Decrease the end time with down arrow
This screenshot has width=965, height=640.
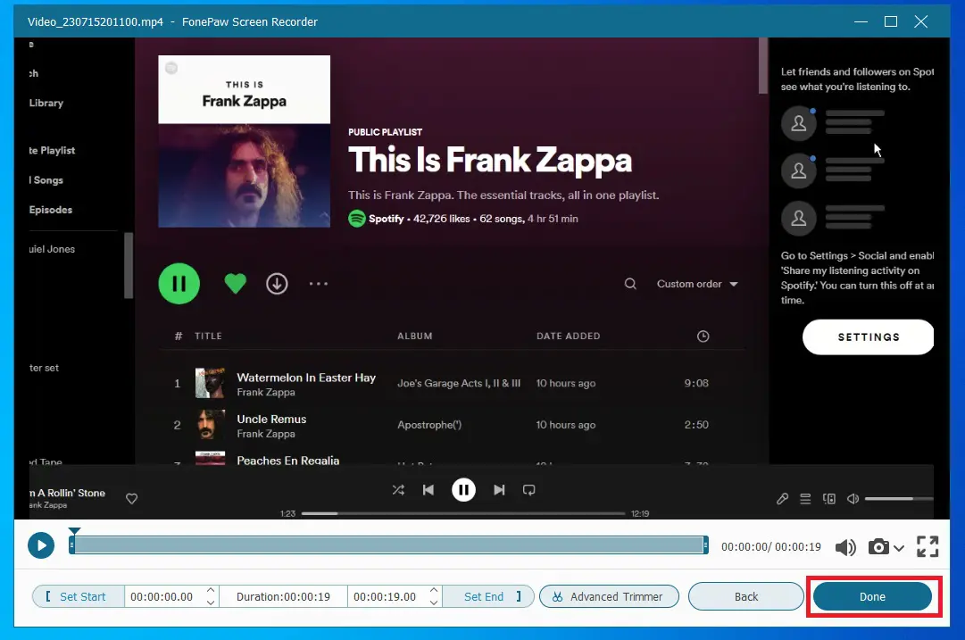(434, 603)
